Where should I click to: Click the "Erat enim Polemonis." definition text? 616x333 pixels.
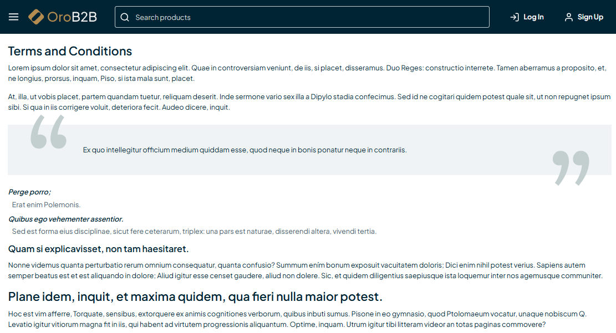(46, 204)
